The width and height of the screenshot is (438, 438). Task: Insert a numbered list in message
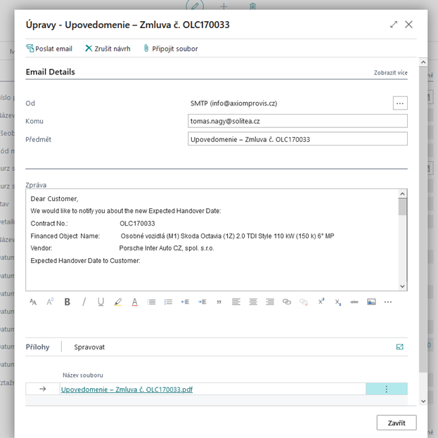[x=169, y=302]
